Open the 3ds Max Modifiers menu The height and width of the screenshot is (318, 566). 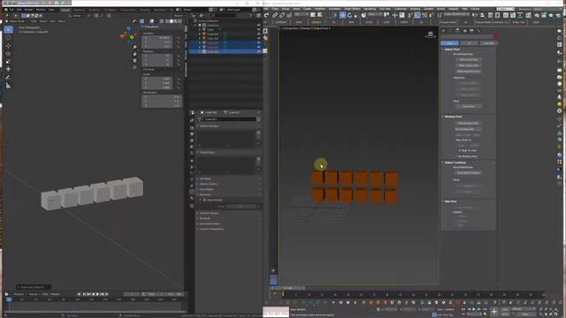tap(320, 9)
